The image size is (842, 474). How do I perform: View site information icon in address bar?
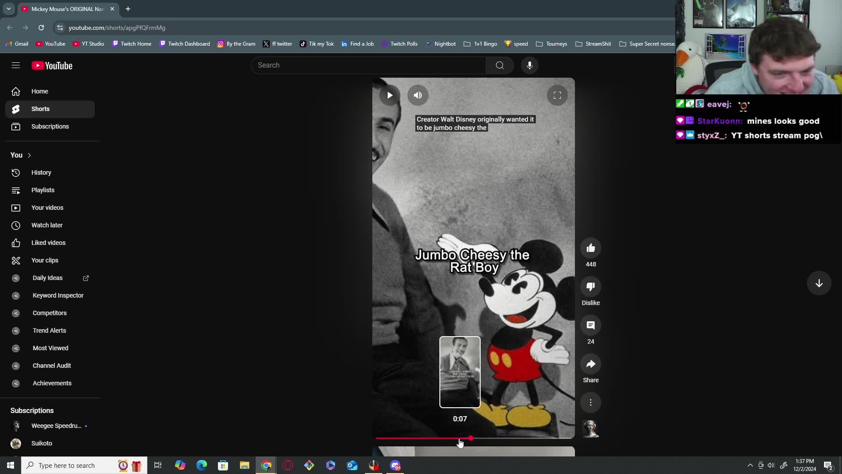[x=60, y=28]
